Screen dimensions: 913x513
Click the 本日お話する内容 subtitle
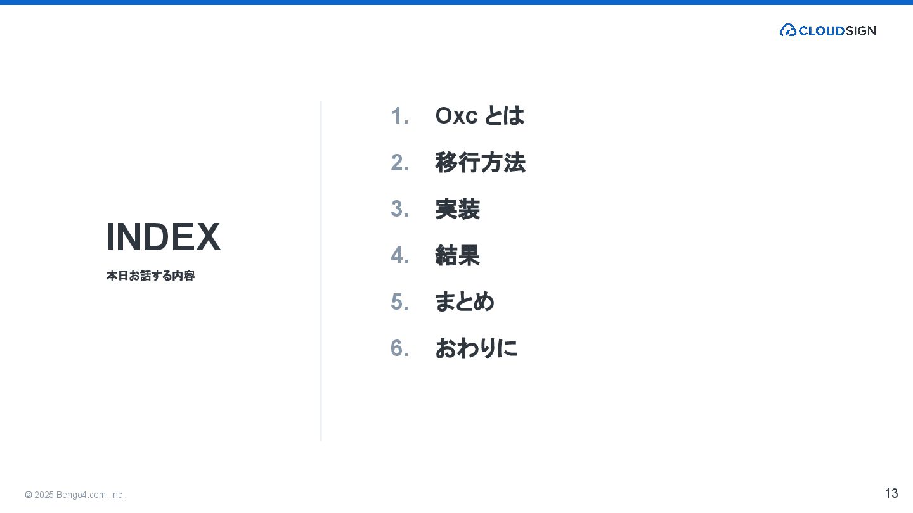tap(150, 276)
